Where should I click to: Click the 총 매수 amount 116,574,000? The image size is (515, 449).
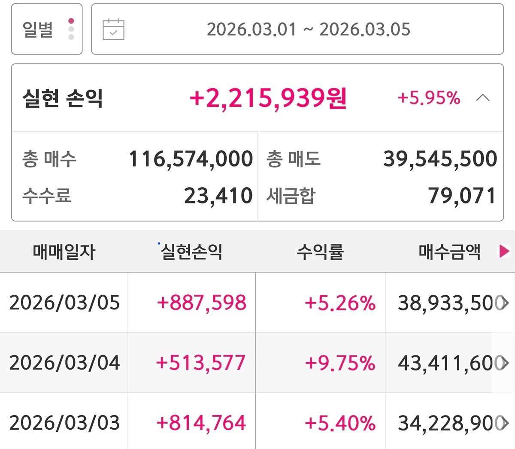coord(191,159)
